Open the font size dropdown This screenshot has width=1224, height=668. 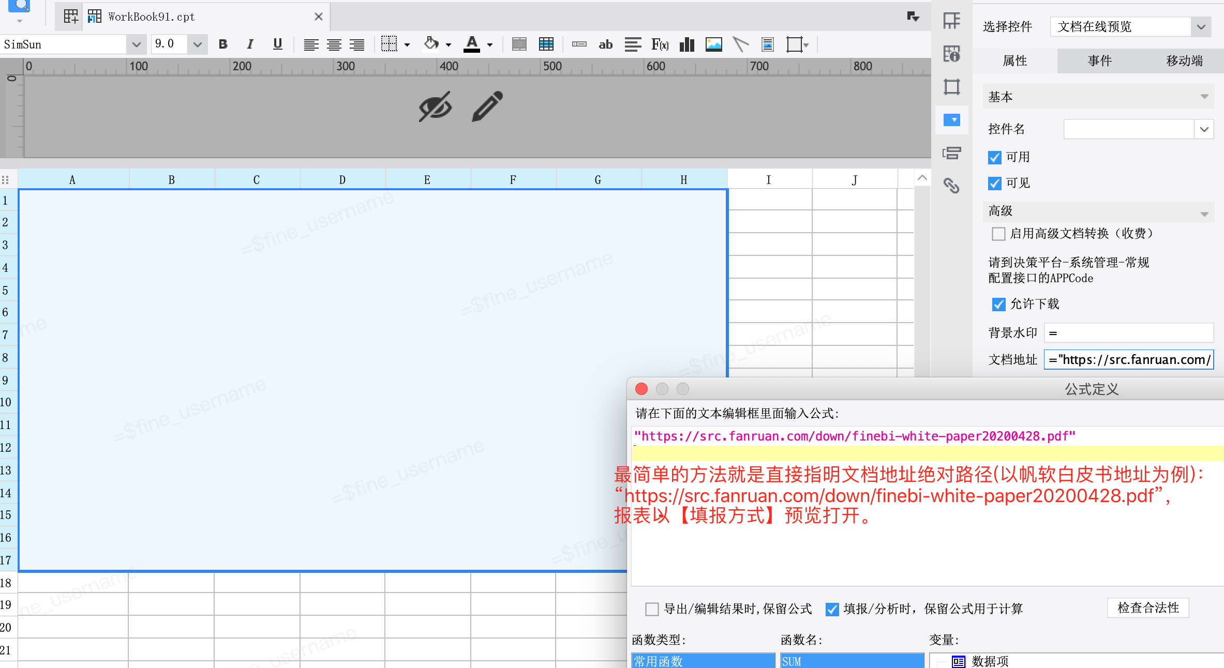(197, 44)
